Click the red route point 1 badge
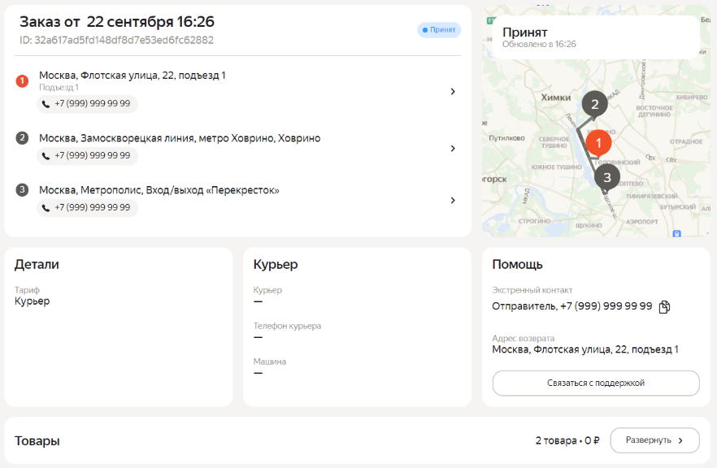 coord(22,81)
